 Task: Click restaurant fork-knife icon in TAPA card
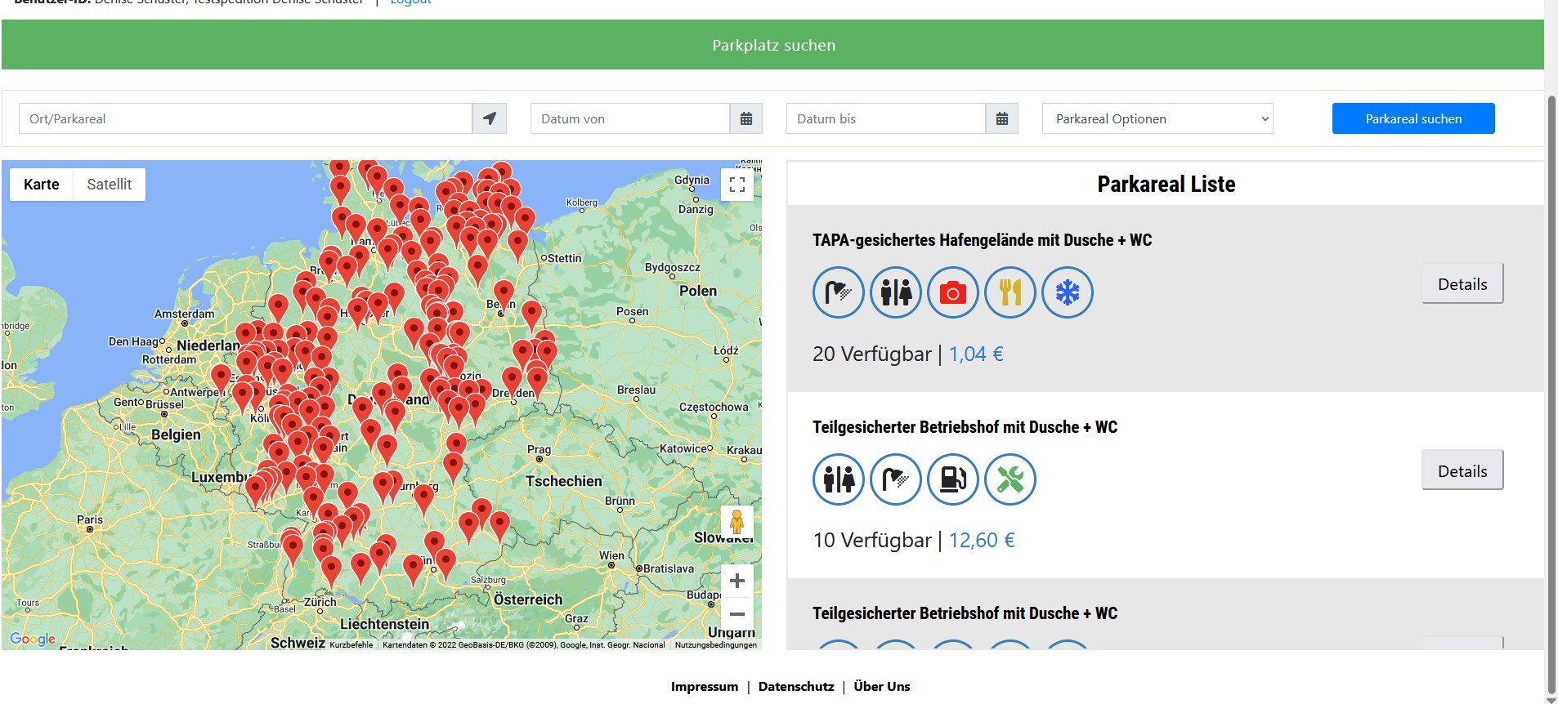point(1010,292)
